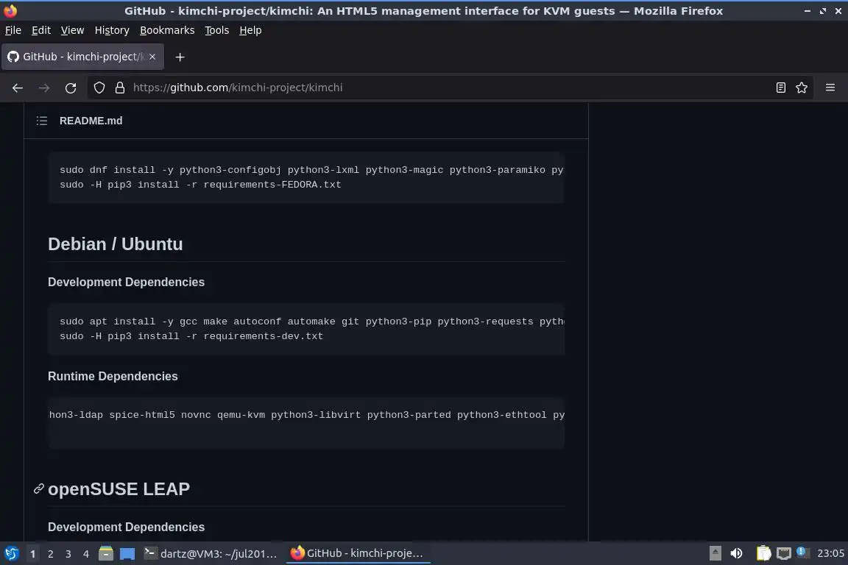Click the README.md file heading
The height and width of the screenshot is (565, 848).
pyautogui.click(x=91, y=121)
